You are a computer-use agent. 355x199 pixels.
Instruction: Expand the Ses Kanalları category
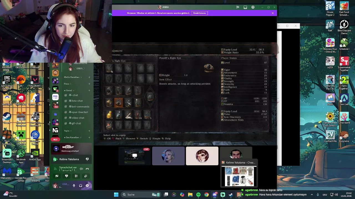click(x=73, y=137)
